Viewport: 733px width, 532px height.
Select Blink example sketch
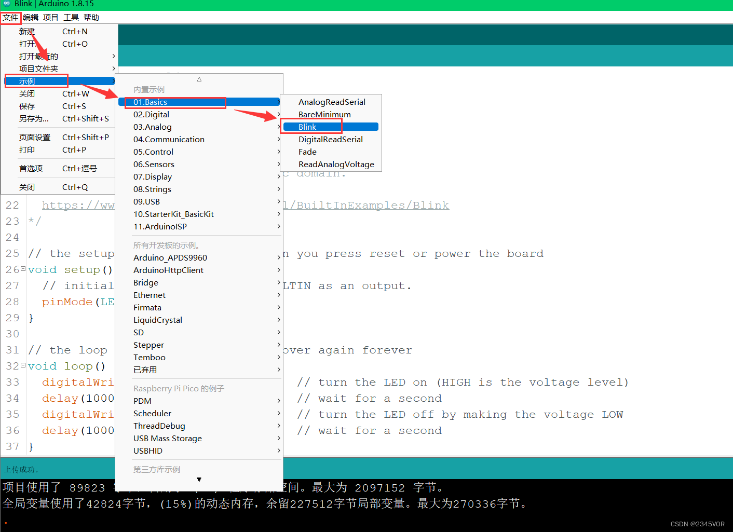(x=331, y=127)
